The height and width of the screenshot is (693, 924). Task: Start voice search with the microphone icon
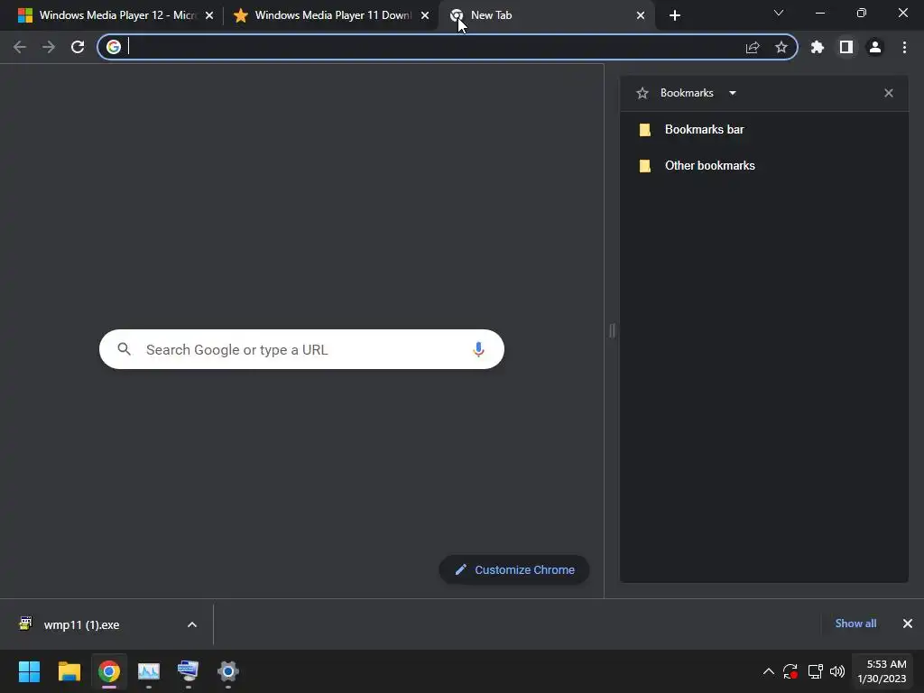[478, 349]
